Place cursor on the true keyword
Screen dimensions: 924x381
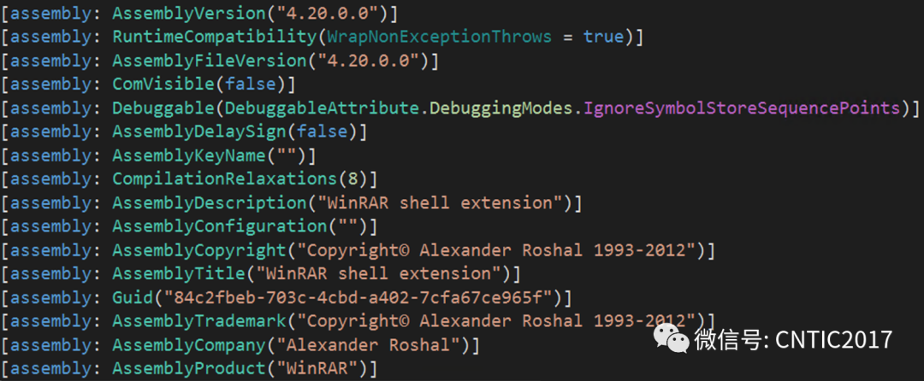coord(603,38)
